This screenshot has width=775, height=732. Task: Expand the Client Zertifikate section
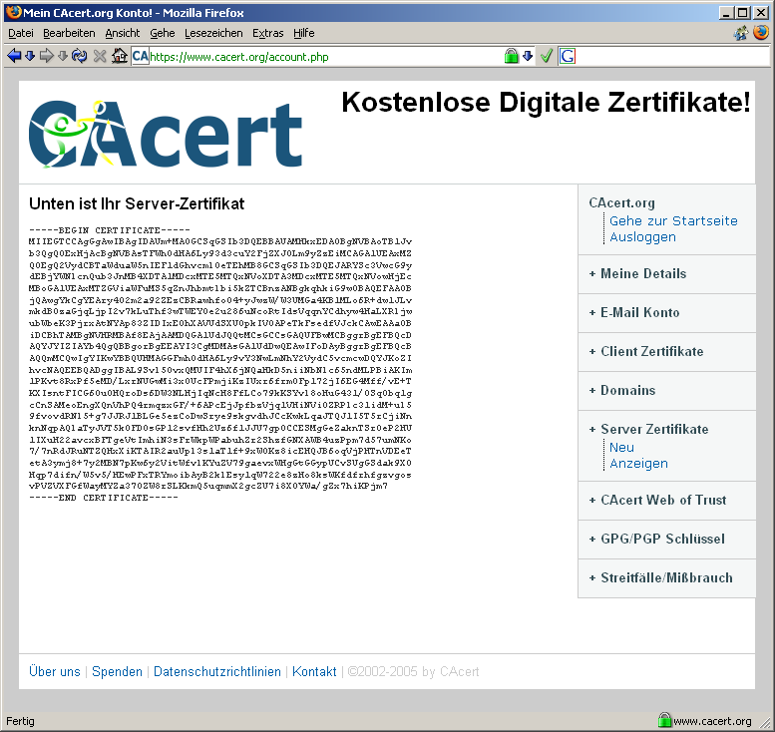[x=646, y=351]
